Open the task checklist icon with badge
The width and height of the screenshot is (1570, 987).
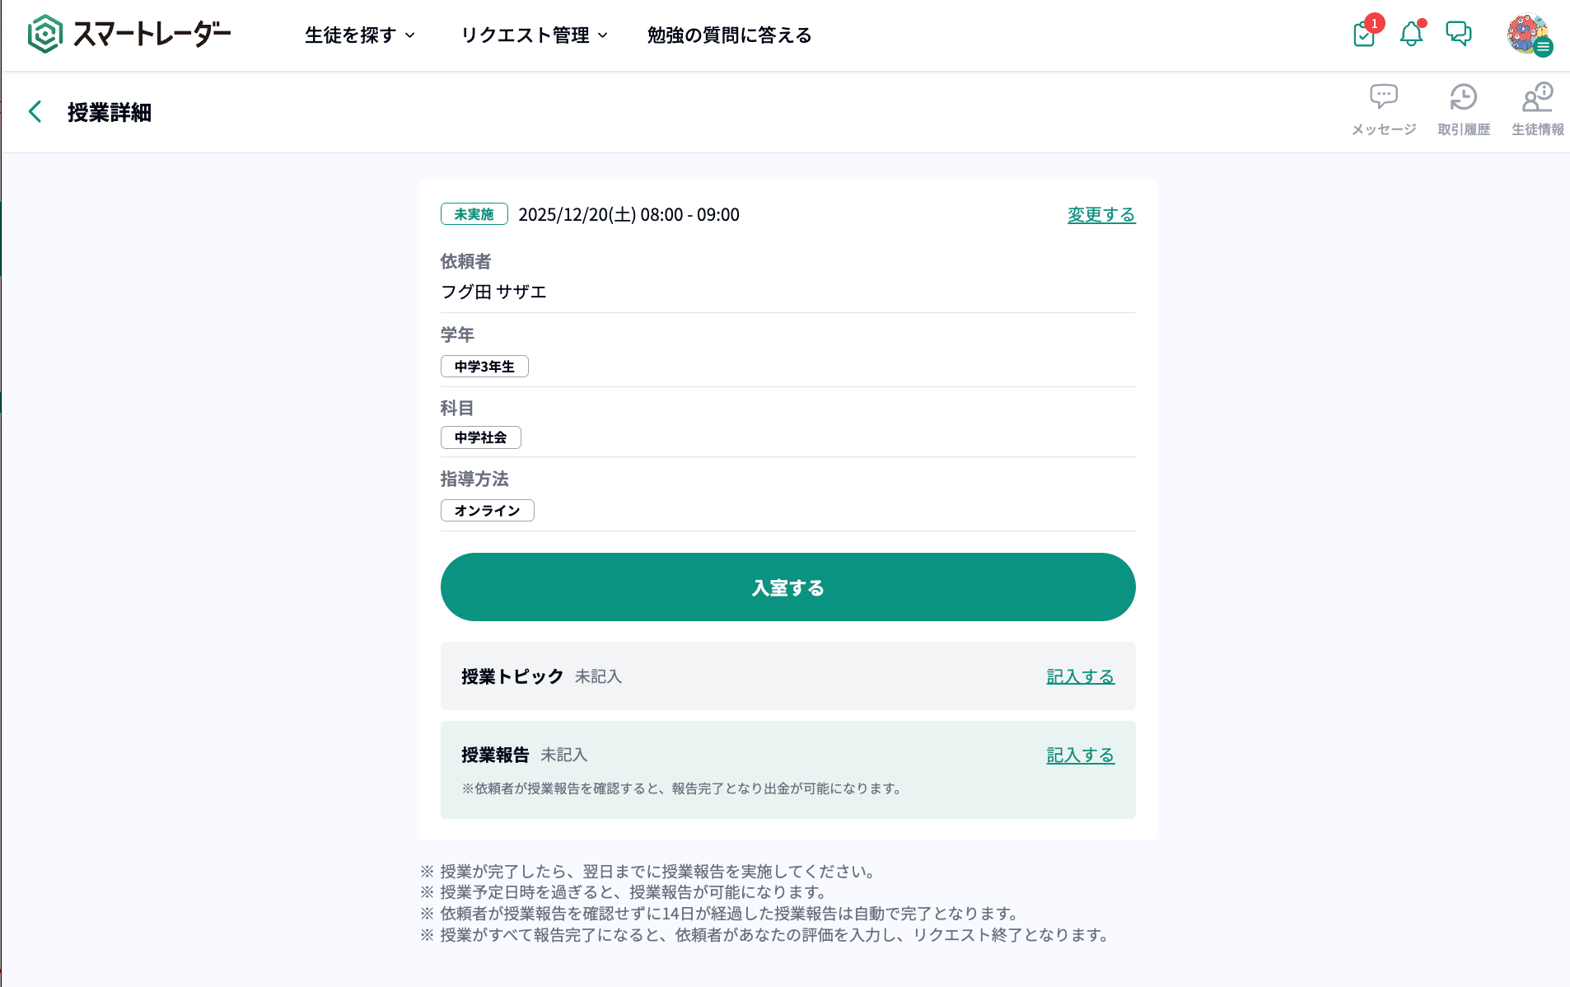click(1364, 35)
